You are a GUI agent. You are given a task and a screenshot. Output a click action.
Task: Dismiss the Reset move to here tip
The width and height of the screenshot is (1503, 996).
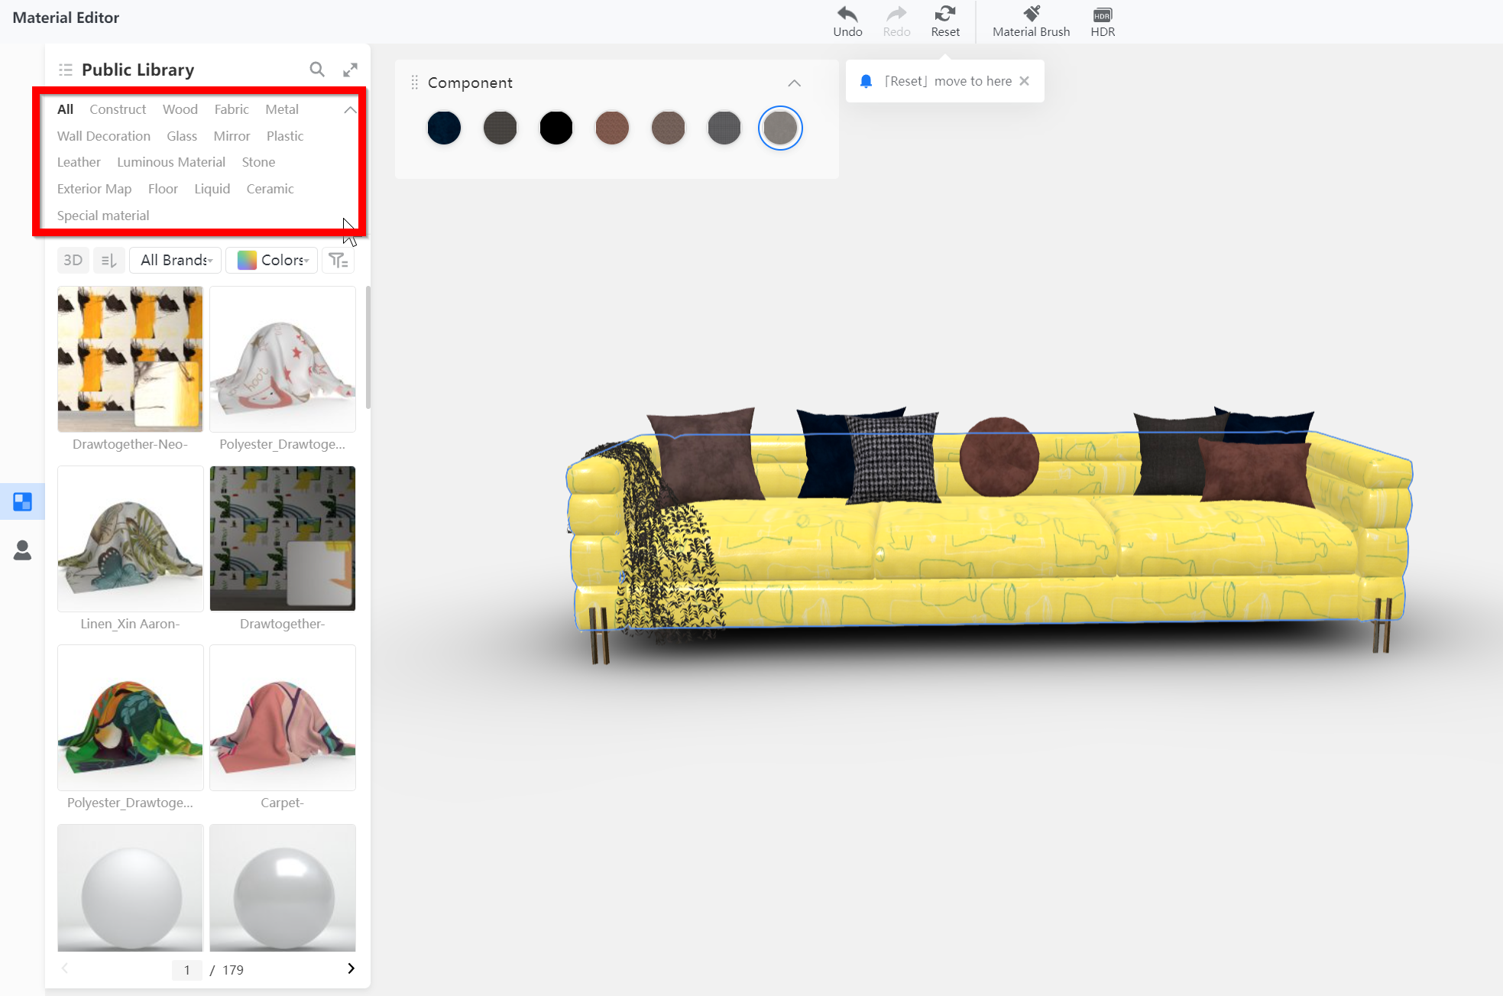coord(1025,81)
